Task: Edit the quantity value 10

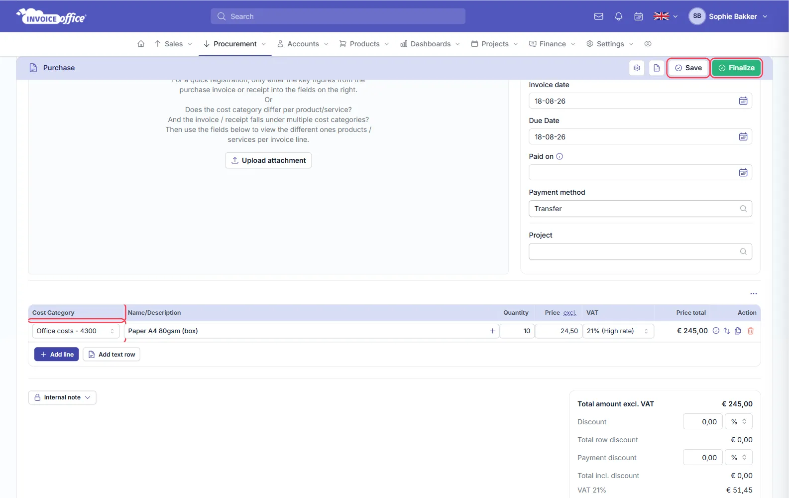Action: click(x=517, y=331)
